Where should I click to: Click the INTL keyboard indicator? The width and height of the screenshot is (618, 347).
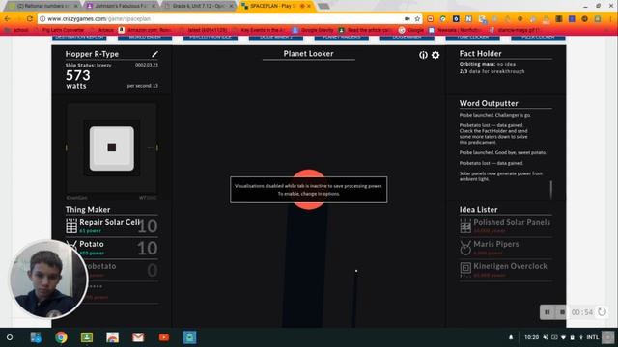592,337
